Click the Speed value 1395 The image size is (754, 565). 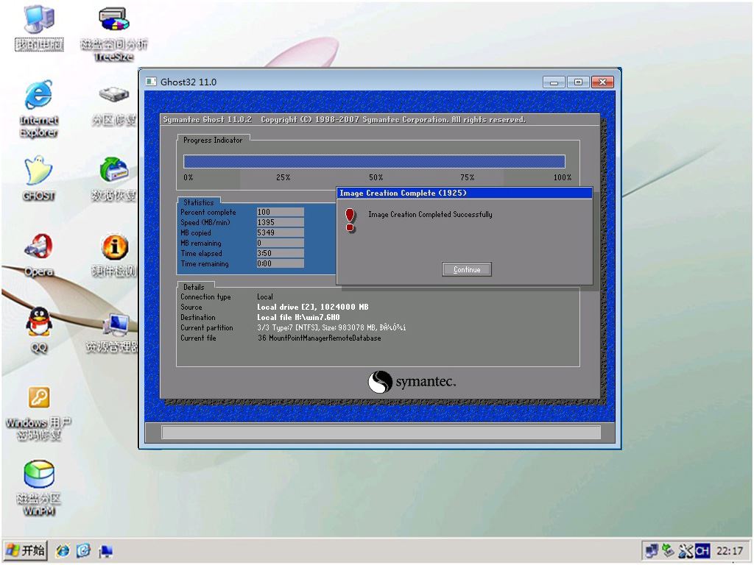pos(280,222)
